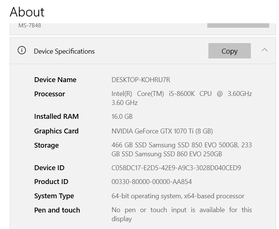279x229 pixels.
Task: Click the Storage label
Action: (x=47, y=145)
